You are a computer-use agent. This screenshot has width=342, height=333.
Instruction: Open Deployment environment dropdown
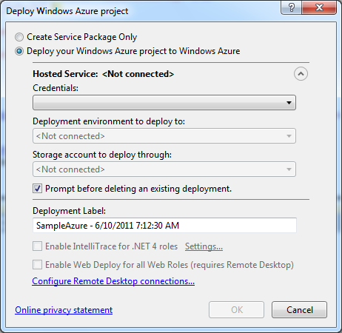[x=164, y=136]
